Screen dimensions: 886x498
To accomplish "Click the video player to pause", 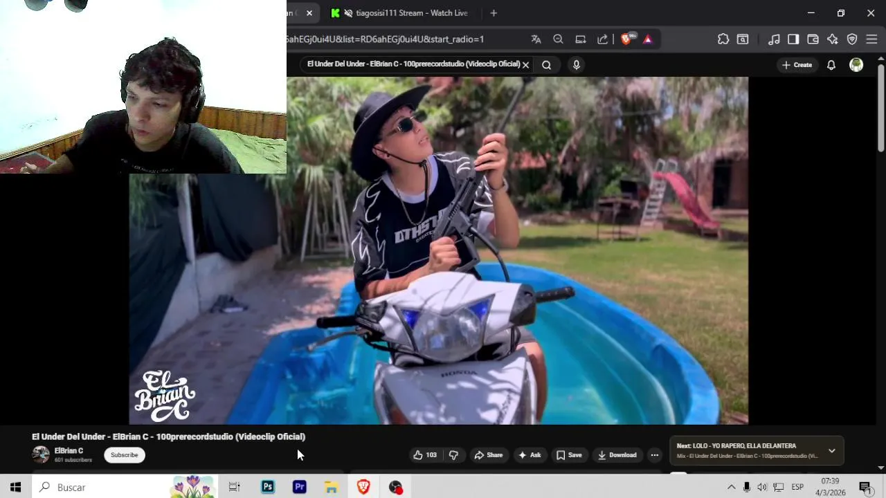I will pos(438,250).
